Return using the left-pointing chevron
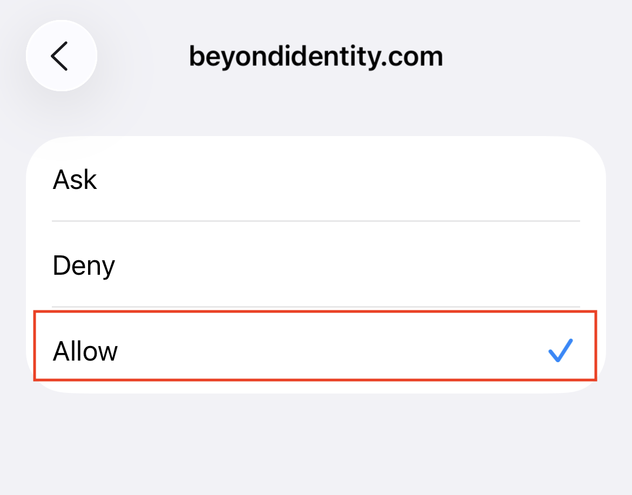Image resolution: width=632 pixels, height=495 pixels. point(61,56)
